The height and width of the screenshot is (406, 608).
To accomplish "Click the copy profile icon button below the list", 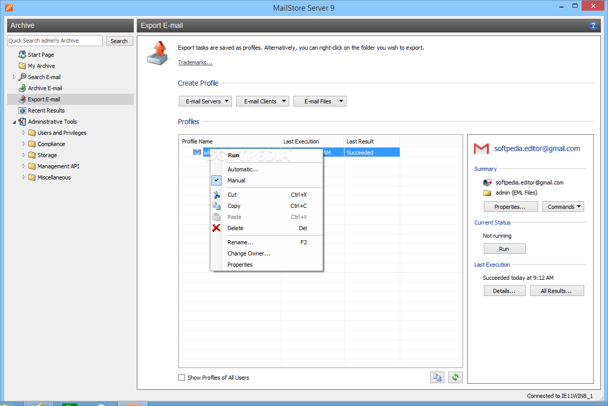I will pyautogui.click(x=437, y=377).
